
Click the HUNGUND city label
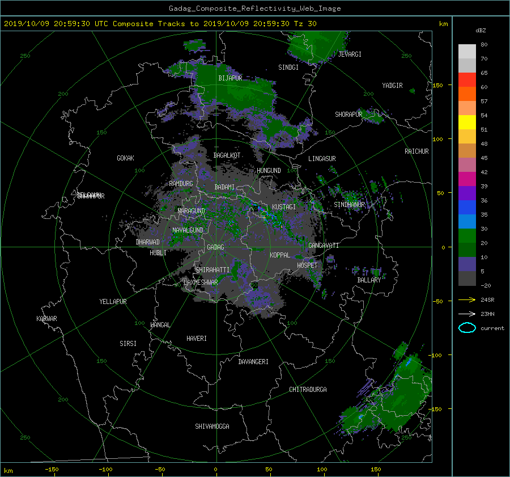point(269,171)
